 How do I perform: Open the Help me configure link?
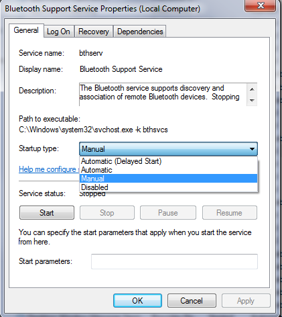pos(49,169)
